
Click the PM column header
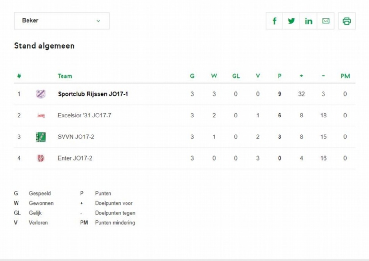[345, 76]
